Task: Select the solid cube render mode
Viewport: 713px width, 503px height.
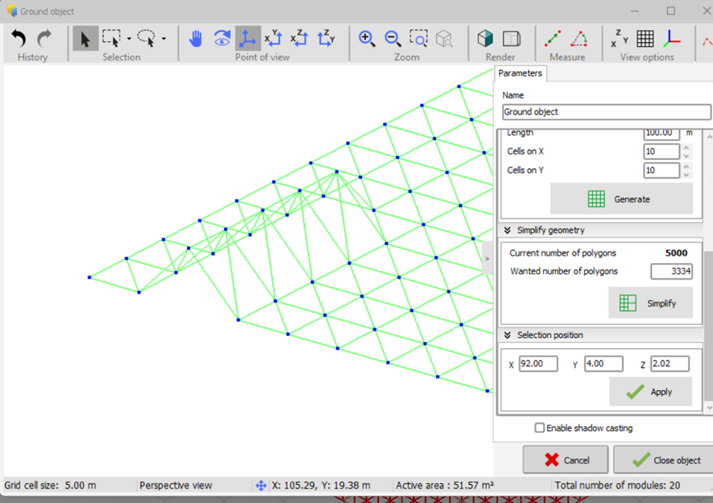Action: [x=485, y=38]
